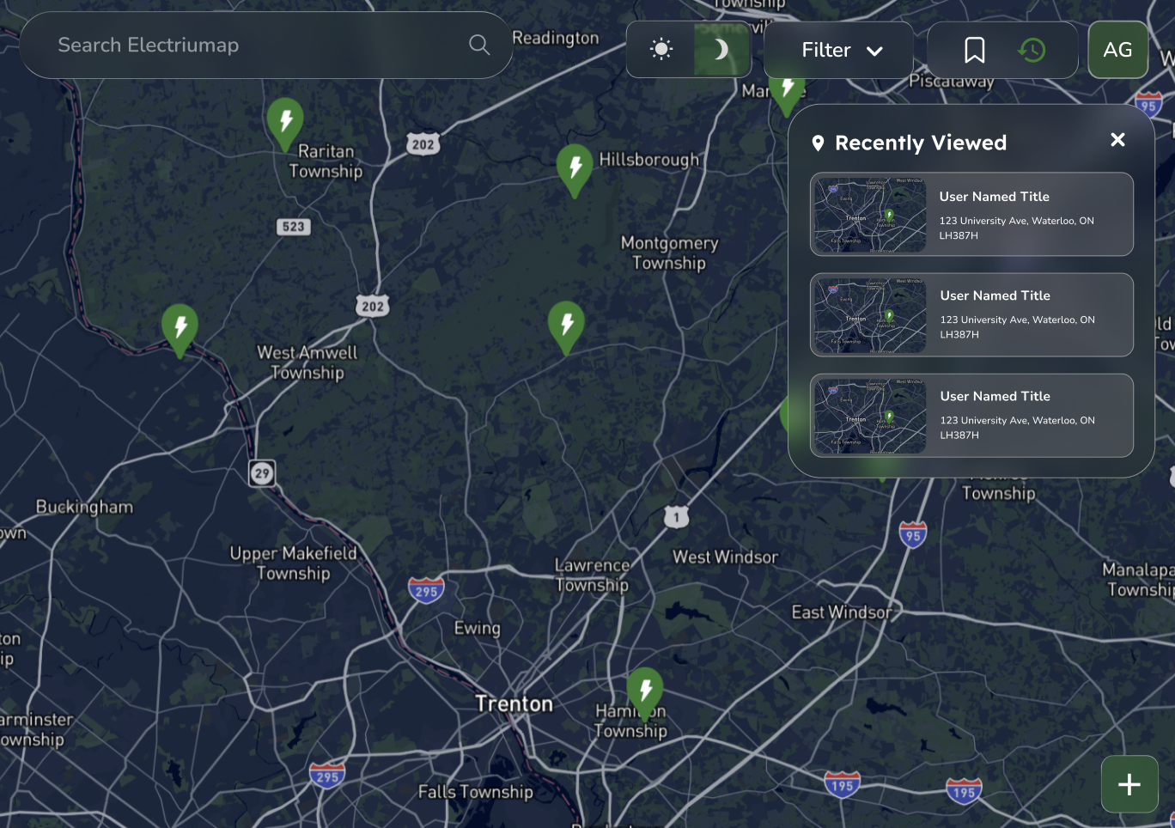
Task: Click the search magnifier icon
Action: point(479,45)
